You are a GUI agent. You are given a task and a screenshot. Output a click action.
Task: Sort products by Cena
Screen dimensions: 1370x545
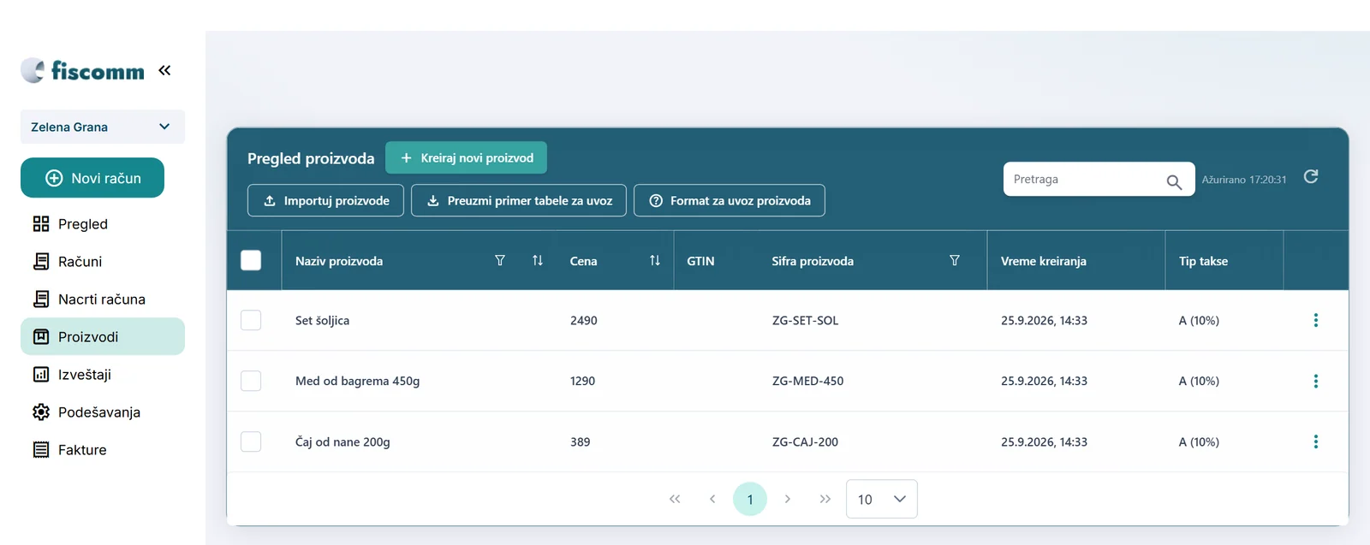[x=655, y=260]
